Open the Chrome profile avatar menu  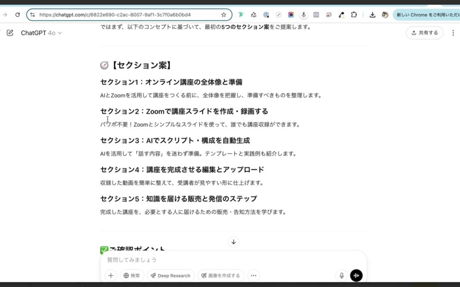click(385, 14)
